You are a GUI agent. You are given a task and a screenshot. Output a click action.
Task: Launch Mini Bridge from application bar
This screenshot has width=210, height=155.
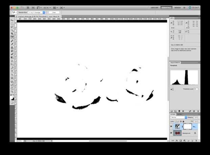(33, 8)
